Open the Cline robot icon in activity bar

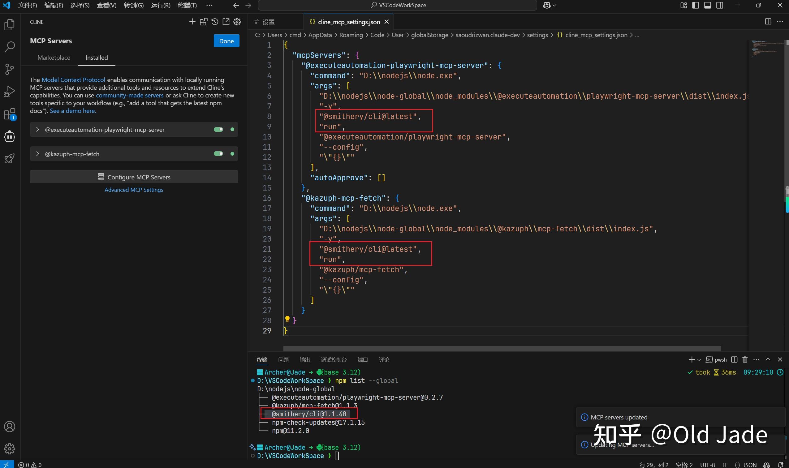pos(10,136)
